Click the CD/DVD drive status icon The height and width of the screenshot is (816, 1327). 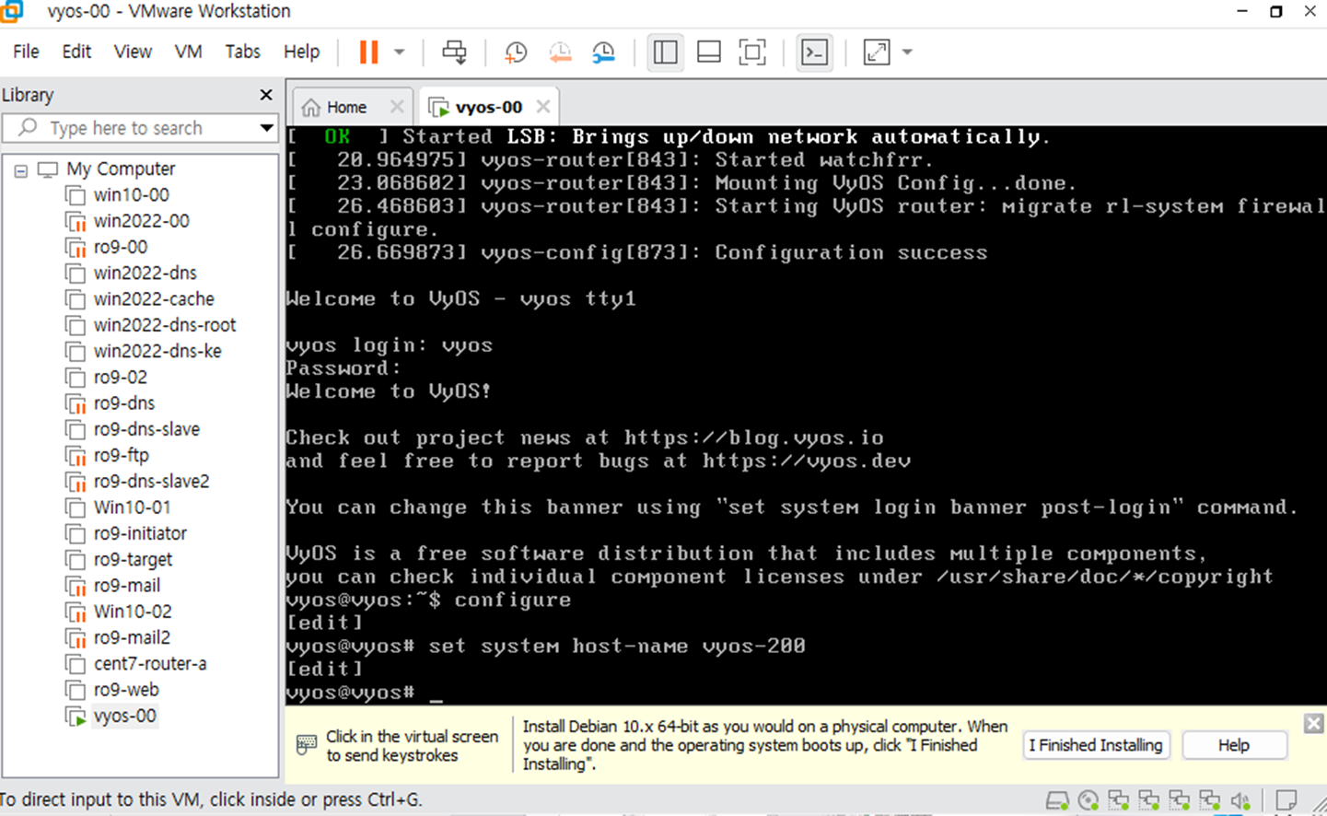[x=1088, y=800]
